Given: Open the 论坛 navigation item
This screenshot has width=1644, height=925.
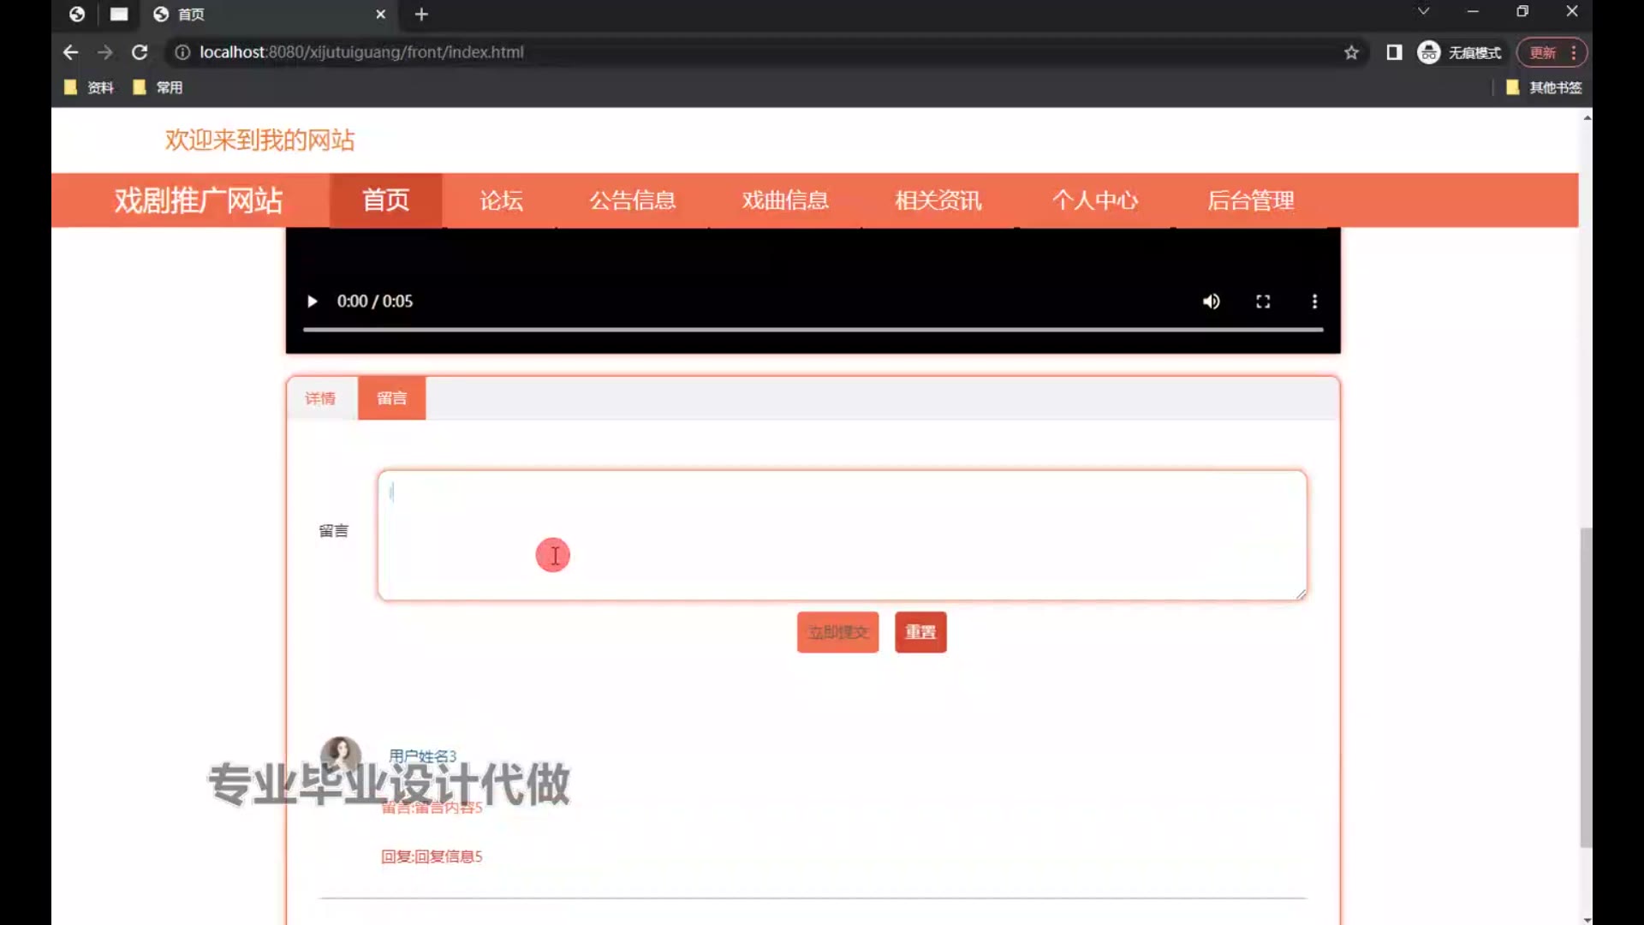Looking at the screenshot, I should [501, 200].
